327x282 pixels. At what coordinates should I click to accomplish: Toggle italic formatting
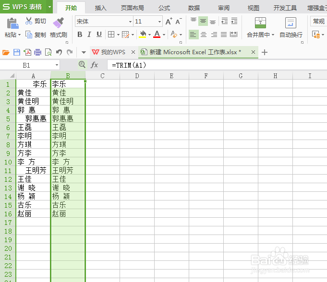(x=89, y=35)
